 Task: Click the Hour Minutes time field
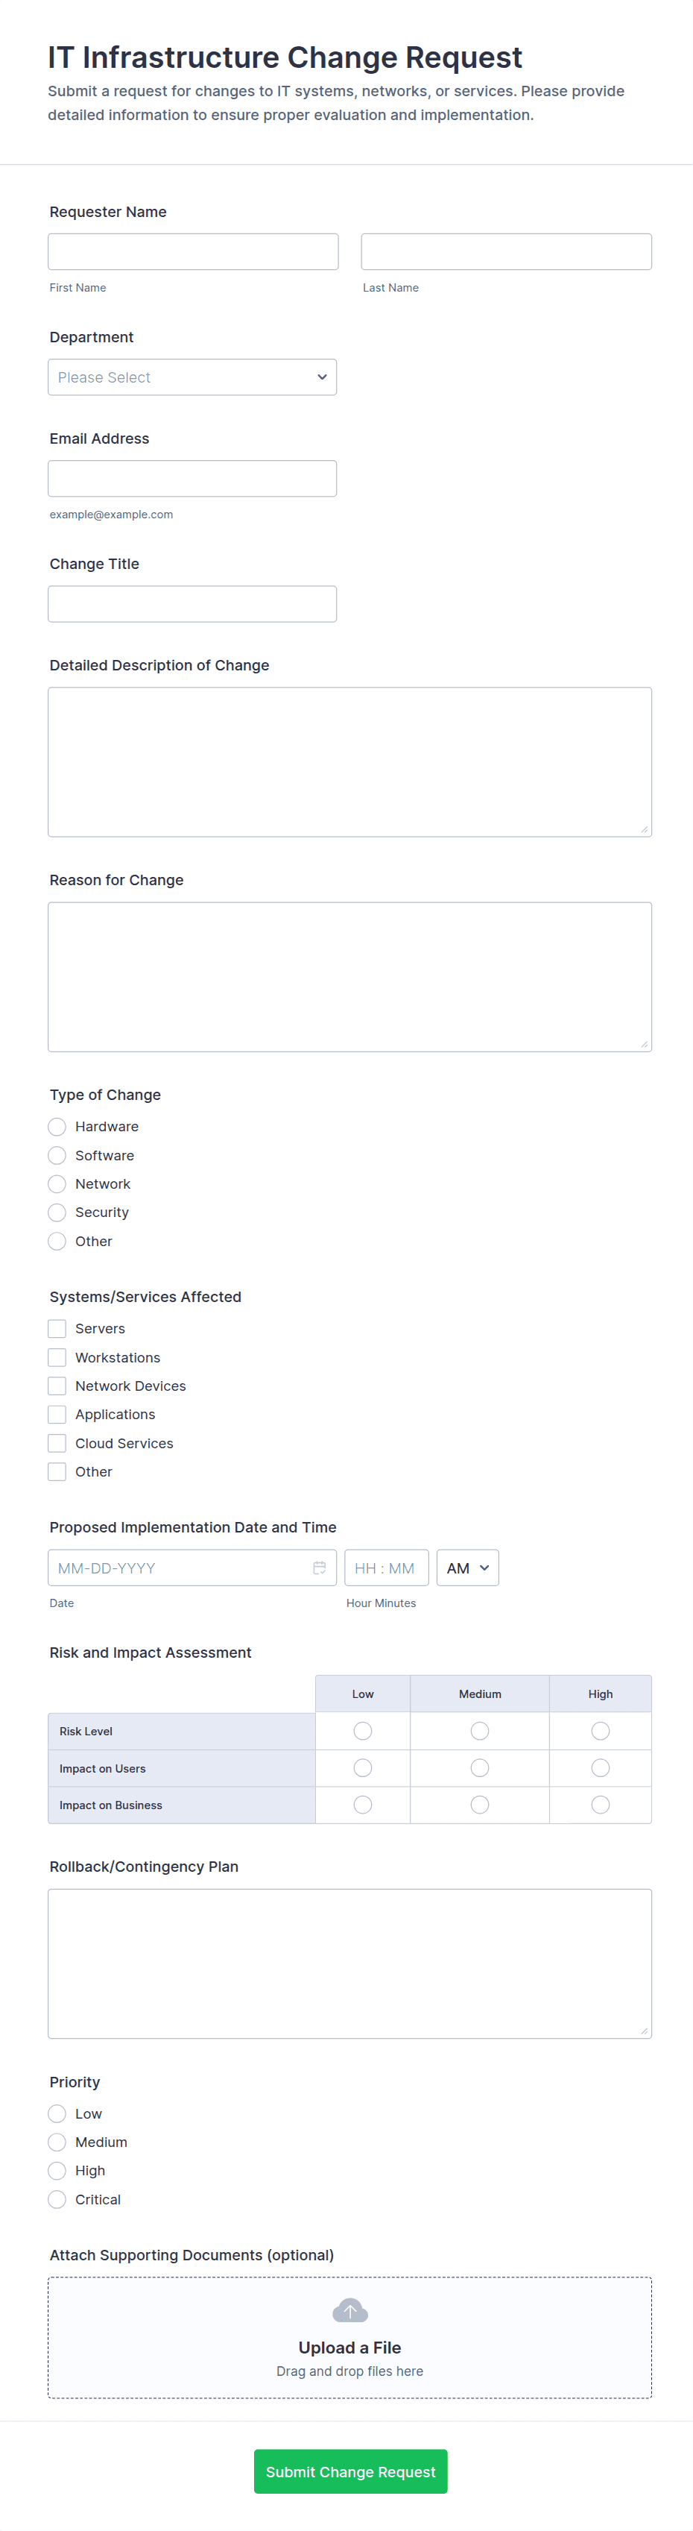click(x=386, y=1567)
